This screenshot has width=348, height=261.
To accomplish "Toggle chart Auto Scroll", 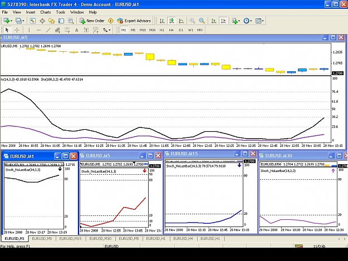I will 213,21.
